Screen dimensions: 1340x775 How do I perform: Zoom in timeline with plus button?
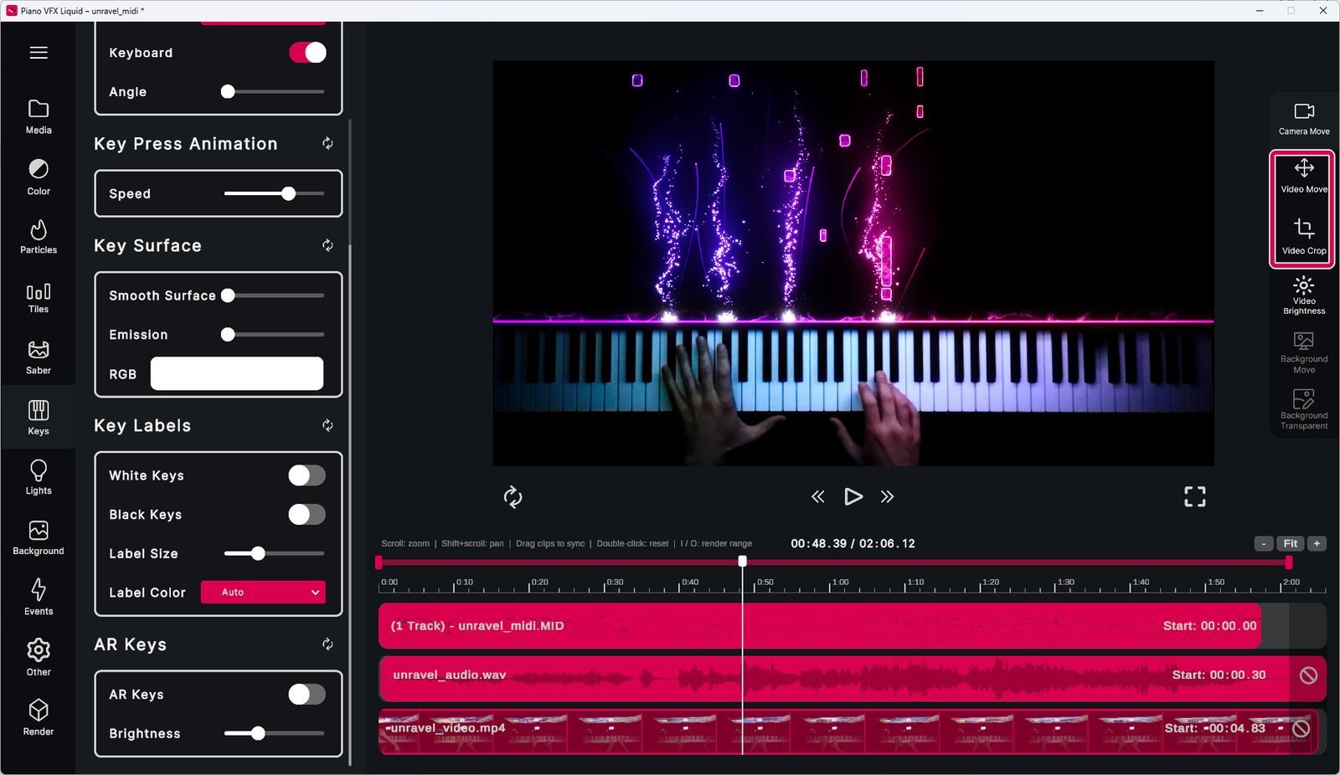[1317, 544]
